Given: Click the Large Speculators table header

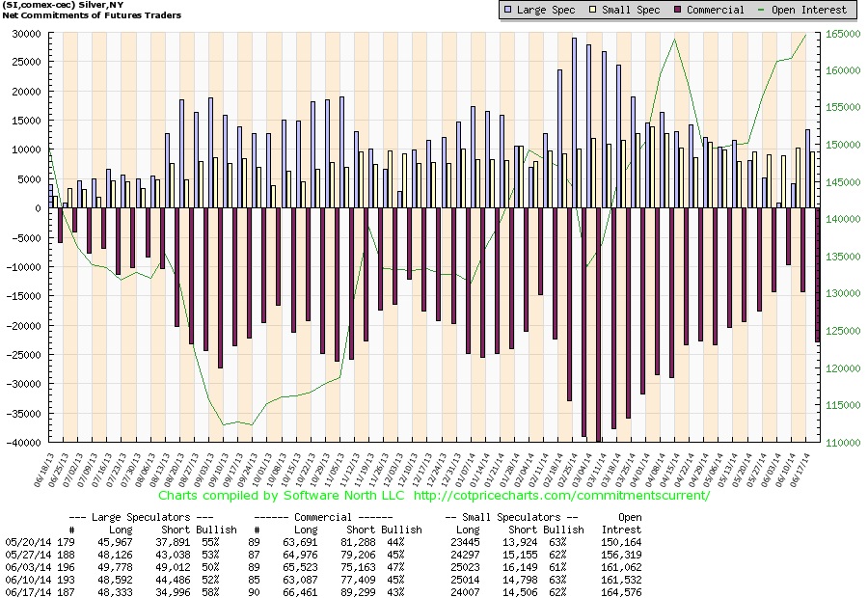Looking at the screenshot, I should pyautogui.click(x=141, y=517).
